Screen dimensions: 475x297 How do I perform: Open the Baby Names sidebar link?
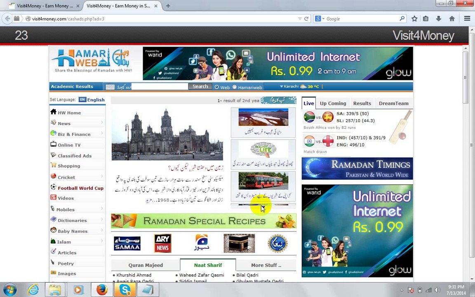(73, 231)
